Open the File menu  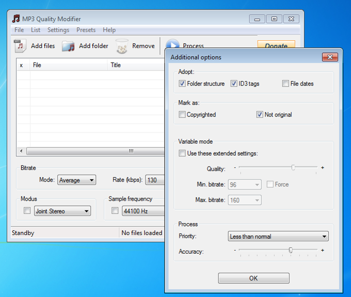click(x=19, y=30)
